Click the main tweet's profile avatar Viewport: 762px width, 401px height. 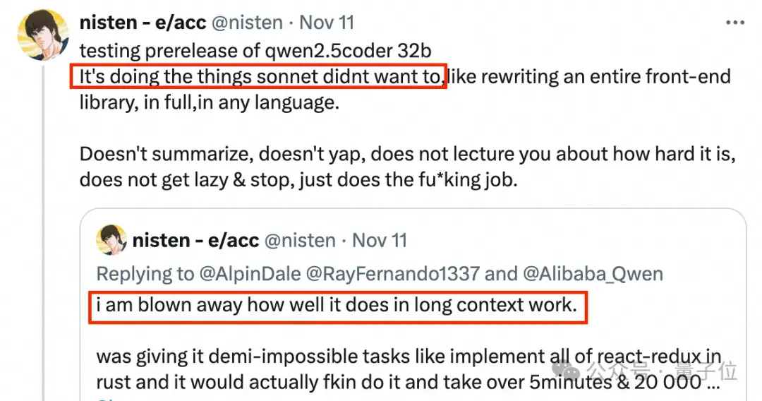[x=47, y=35]
